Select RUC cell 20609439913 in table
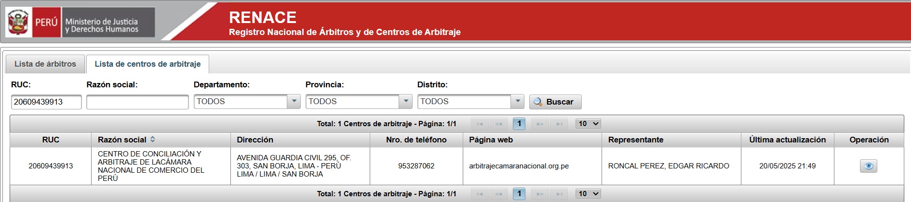 (x=51, y=166)
